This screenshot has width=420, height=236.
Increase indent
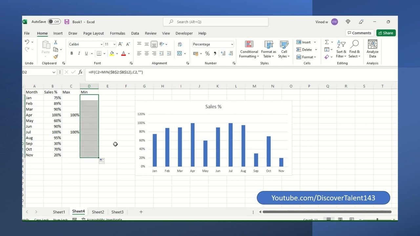click(169, 53)
